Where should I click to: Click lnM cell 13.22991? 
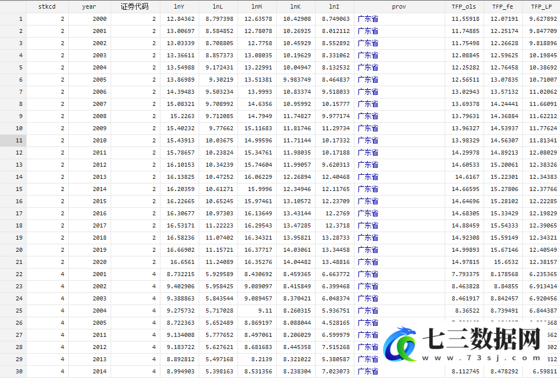(258, 68)
